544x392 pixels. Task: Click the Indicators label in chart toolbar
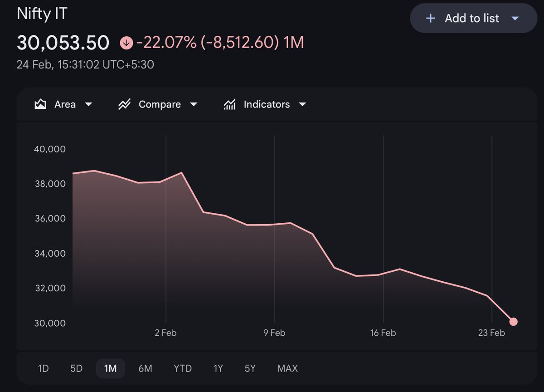pyautogui.click(x=267, y=104)
